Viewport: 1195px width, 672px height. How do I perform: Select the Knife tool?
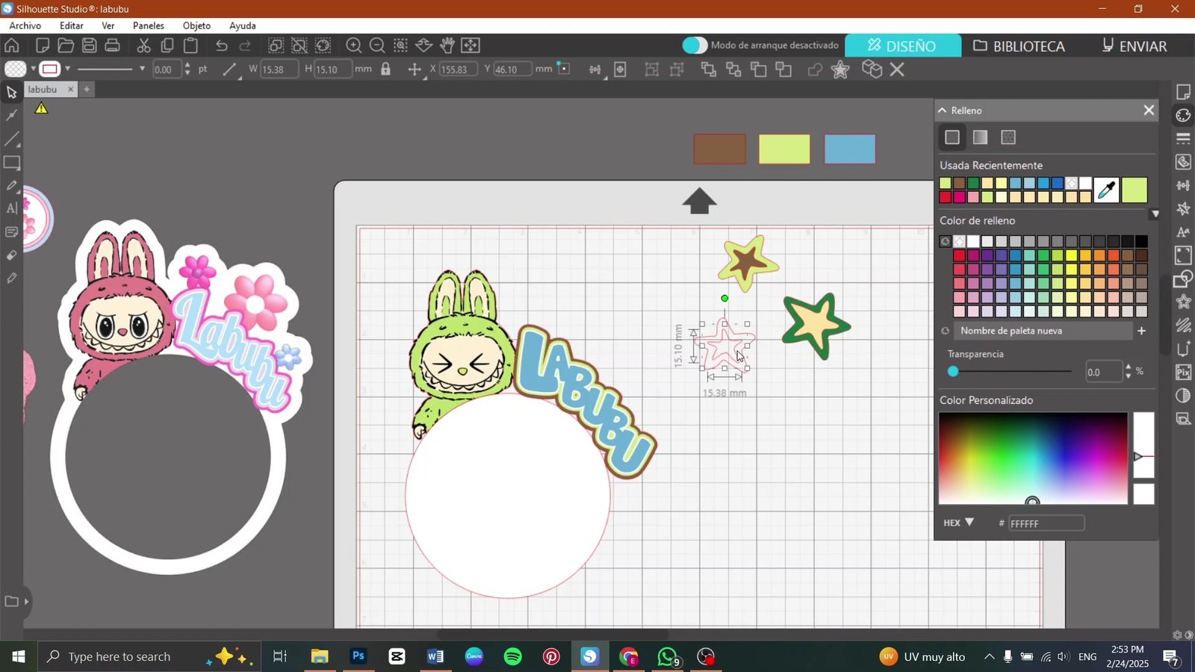tap(11, 279)
